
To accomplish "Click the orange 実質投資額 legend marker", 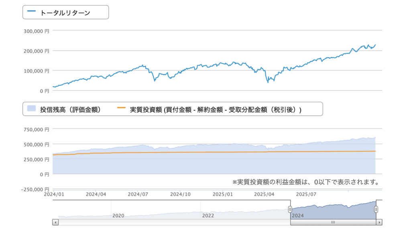I will pos(121,109).
